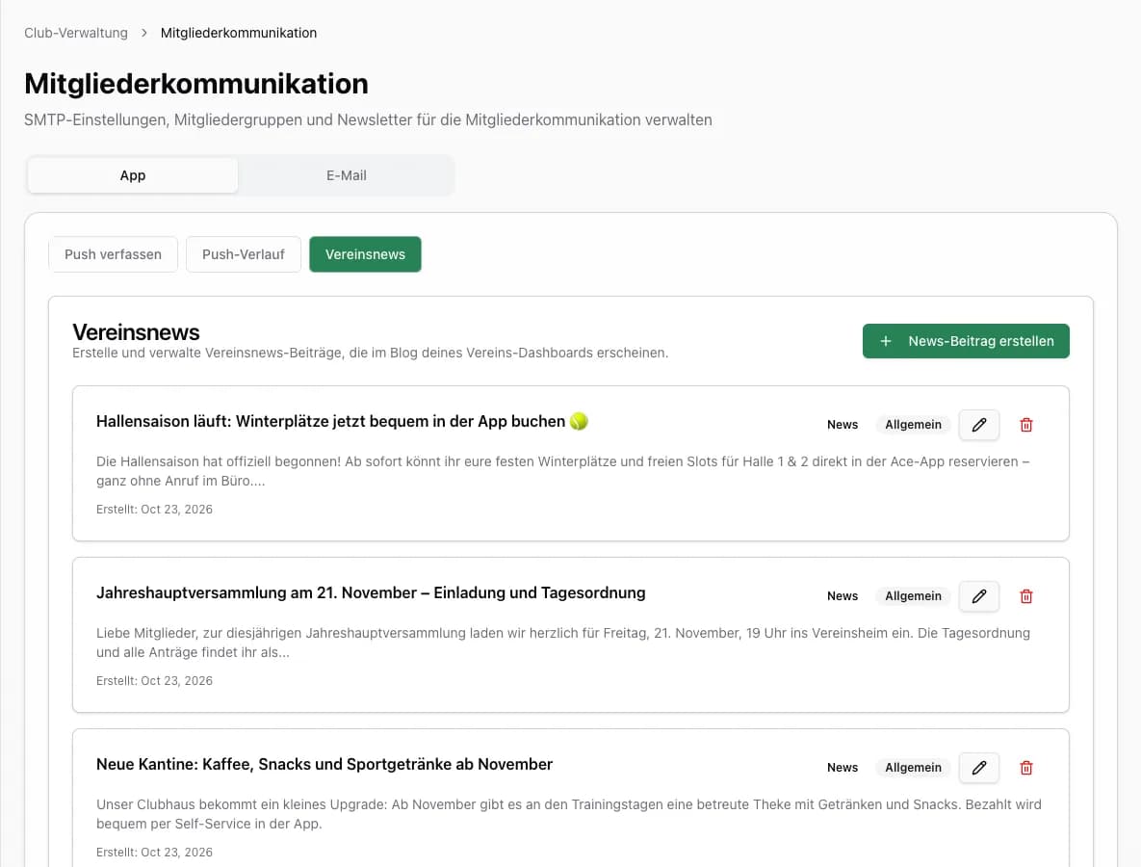
Task: Click the News label on Hallensaison post
Action: 842,425
